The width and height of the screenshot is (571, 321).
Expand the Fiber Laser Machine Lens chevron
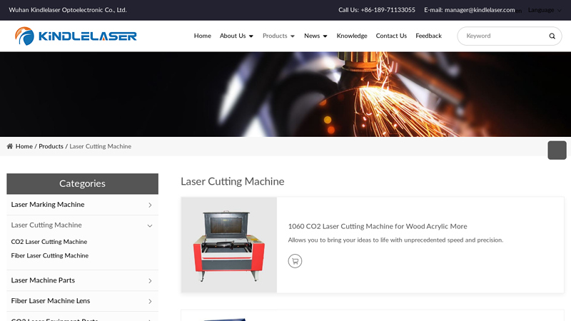(150, 301)
